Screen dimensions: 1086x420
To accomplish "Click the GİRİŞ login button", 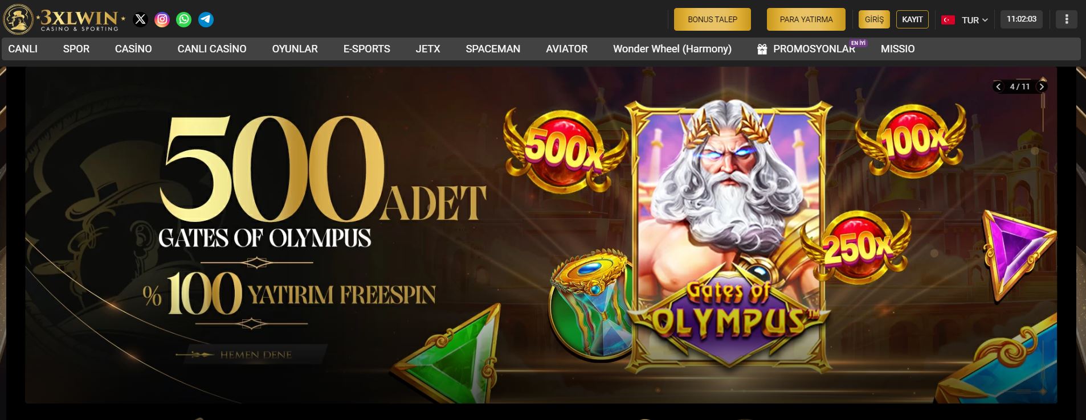I will 874,19.
